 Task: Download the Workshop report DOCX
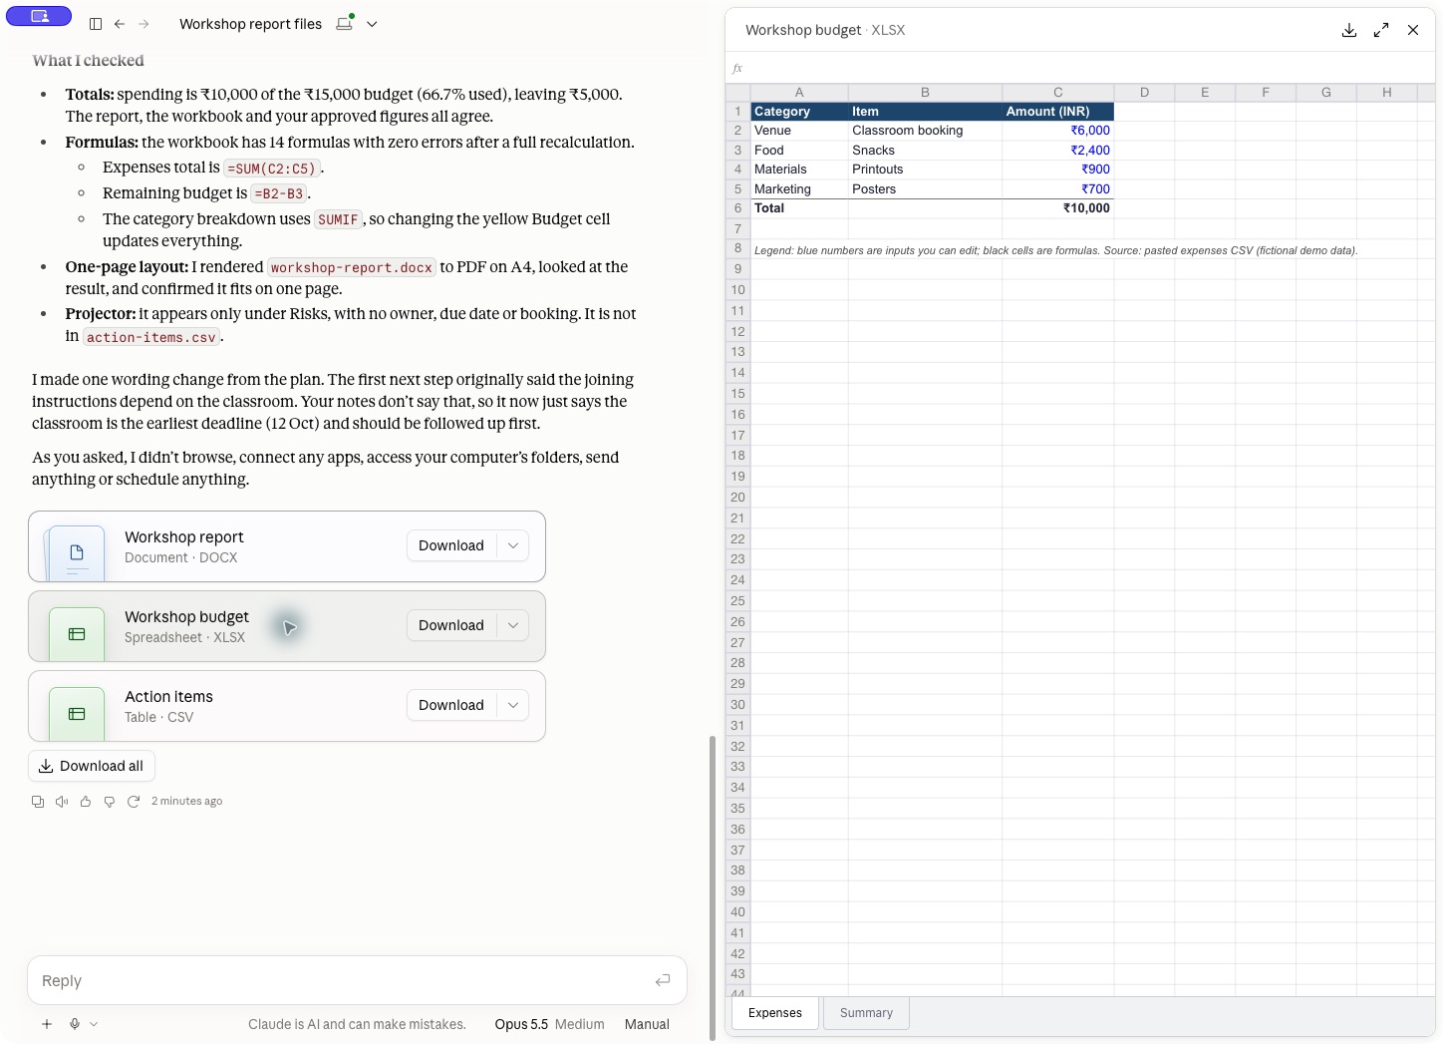coord(451,545)
